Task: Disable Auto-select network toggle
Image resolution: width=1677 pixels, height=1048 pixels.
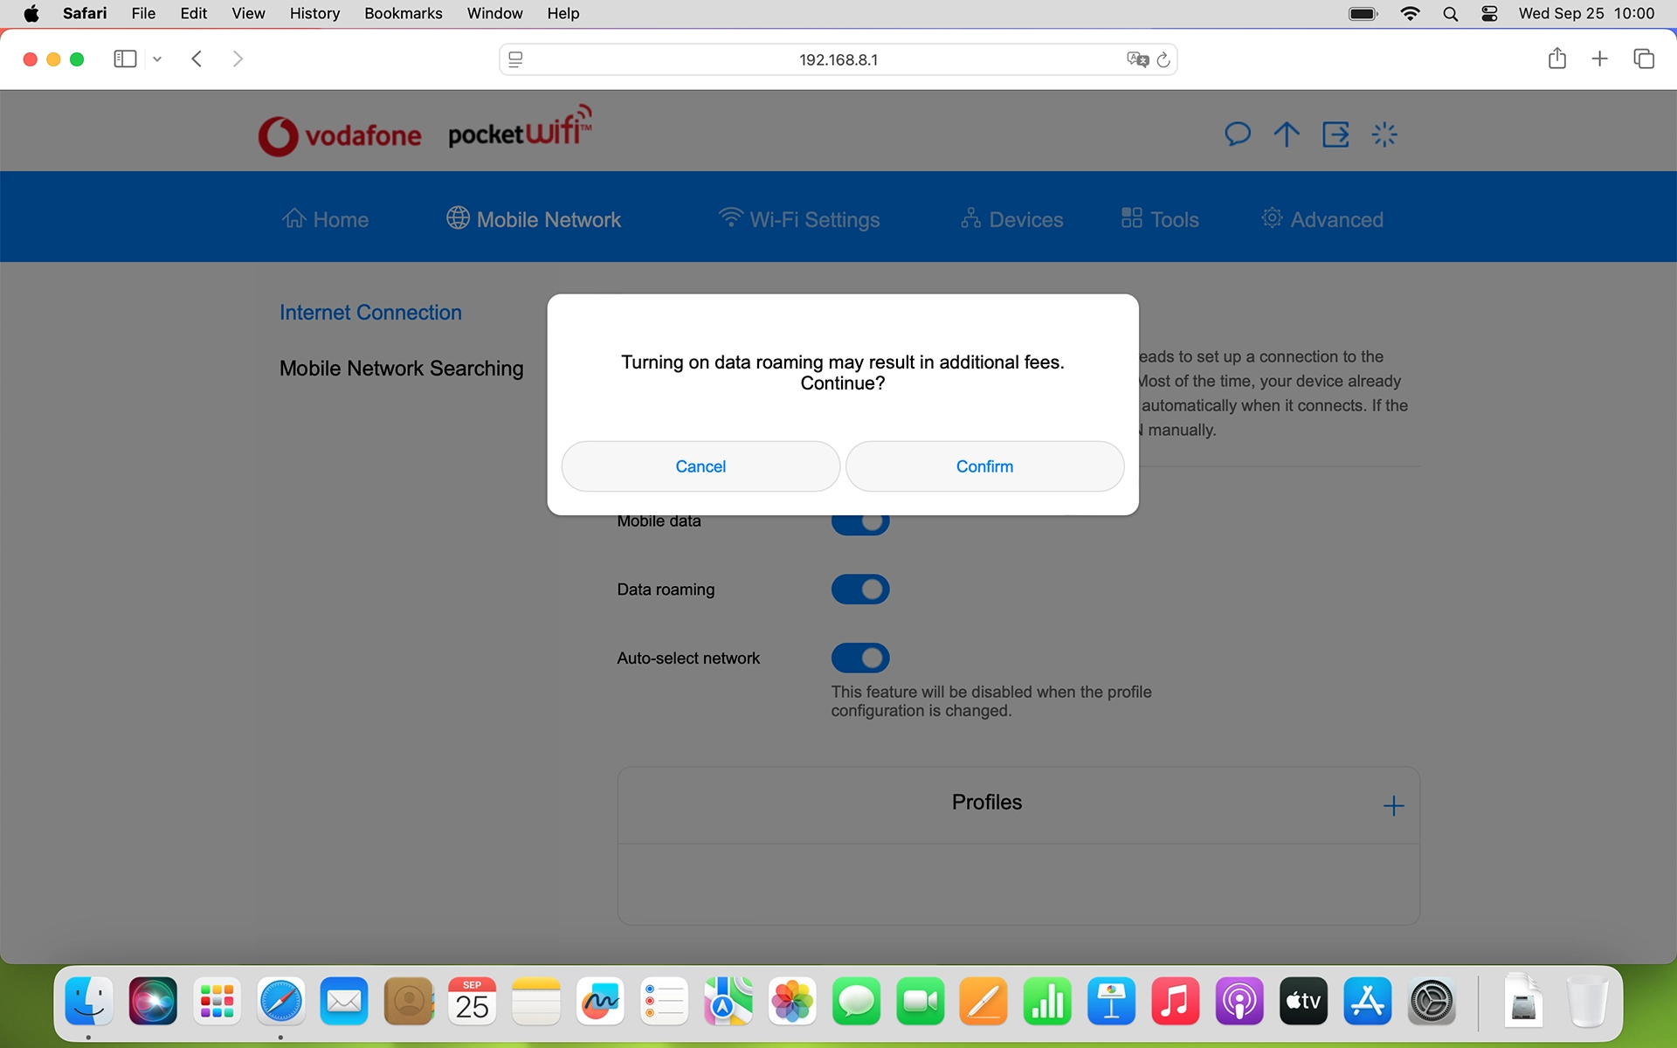Action: (x=860, y=658)
